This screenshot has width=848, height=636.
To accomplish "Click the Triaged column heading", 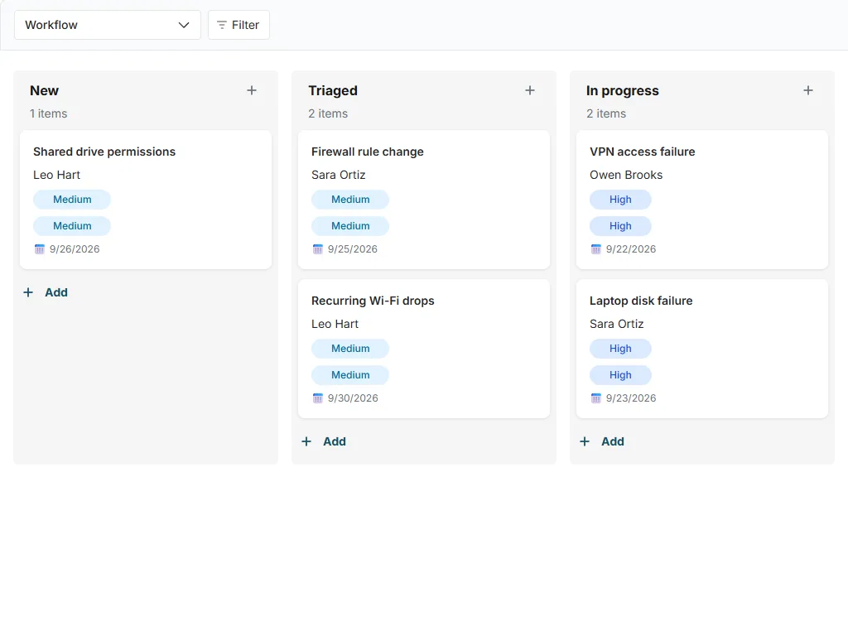I will [x=333, y=91].
